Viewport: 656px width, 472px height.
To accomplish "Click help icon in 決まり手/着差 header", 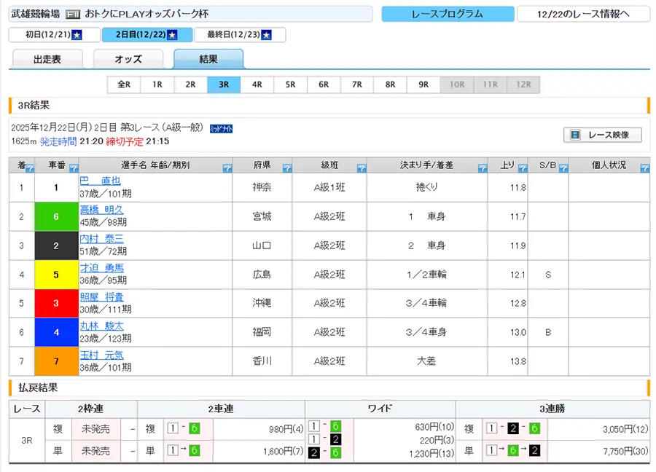I will 482,168.
